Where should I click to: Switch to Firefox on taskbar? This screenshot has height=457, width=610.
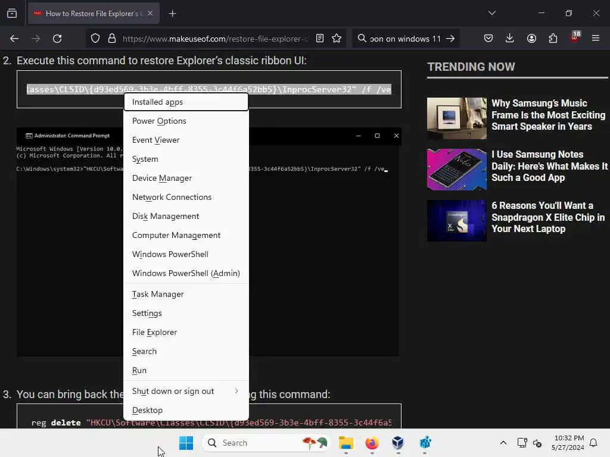click(x=372, y=443)
